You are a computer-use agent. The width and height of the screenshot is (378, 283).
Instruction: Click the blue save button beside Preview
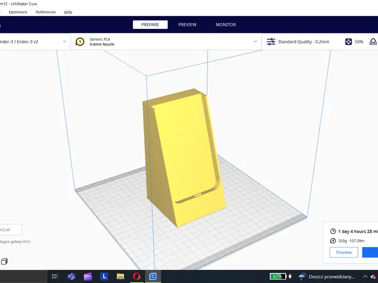370,252
